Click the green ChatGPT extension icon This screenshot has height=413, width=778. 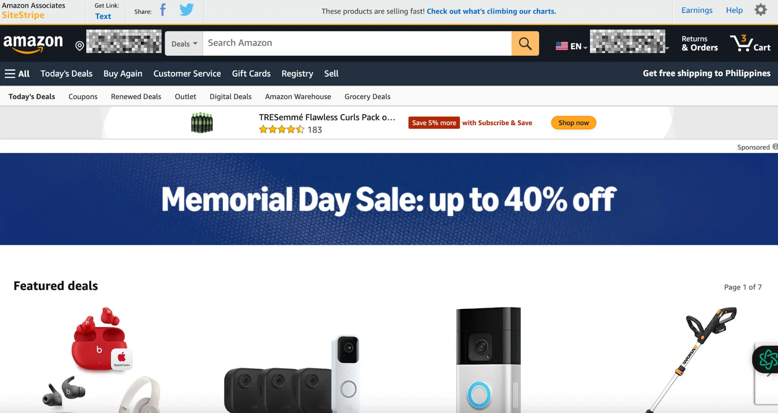pos(767,359)
